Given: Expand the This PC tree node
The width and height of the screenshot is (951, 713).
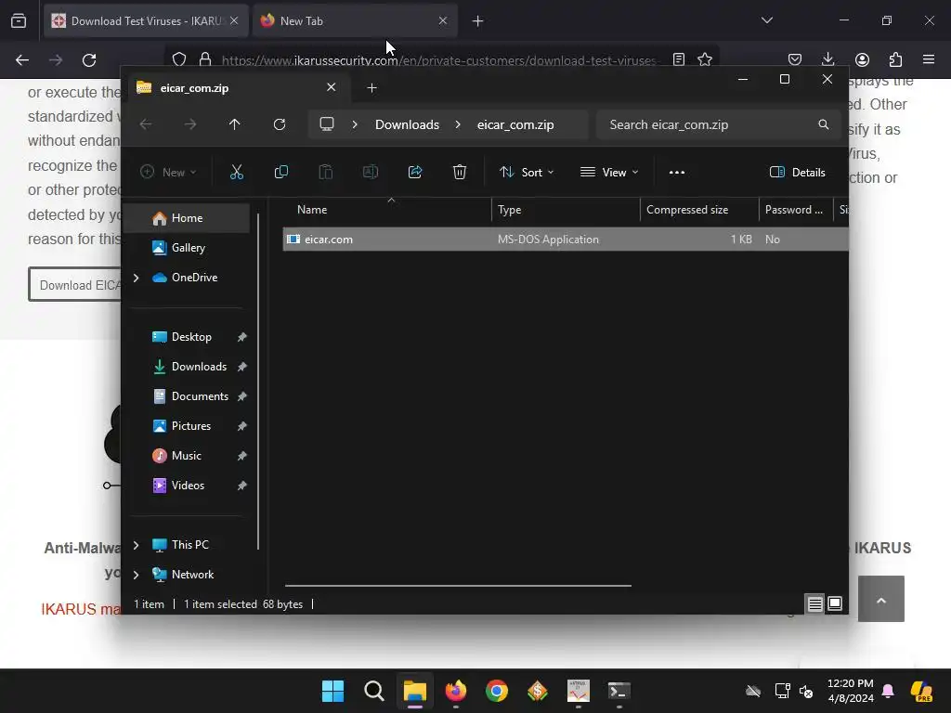Looking at the screenshot, I should coord(137,545).
